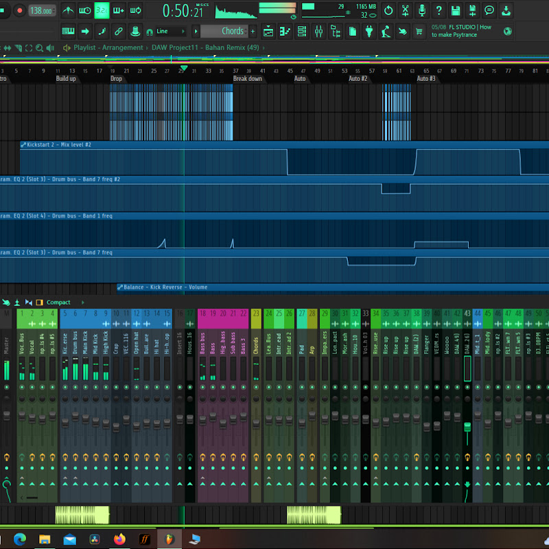Click the Save project floppy icon

pos(456,10)
